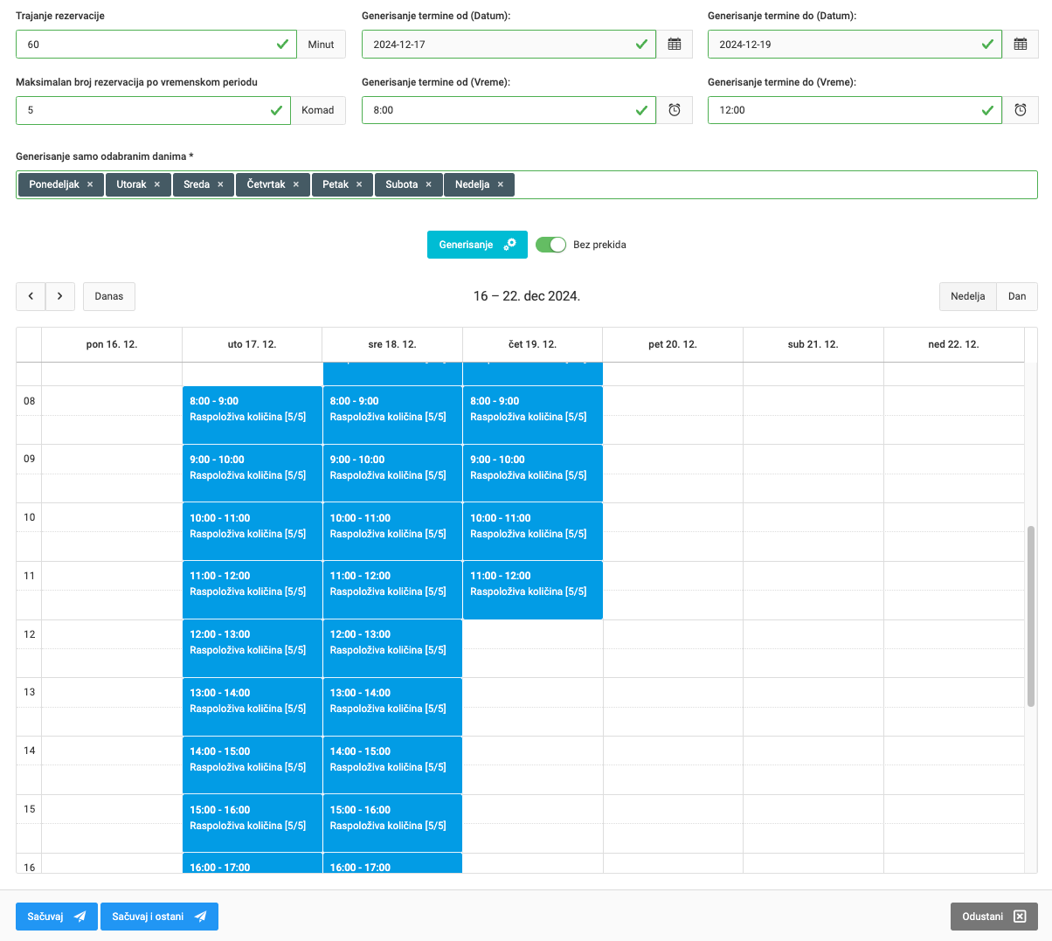Toggle the Bez prekida switch
Viewport: 1052px width, 941px height.
550,245
